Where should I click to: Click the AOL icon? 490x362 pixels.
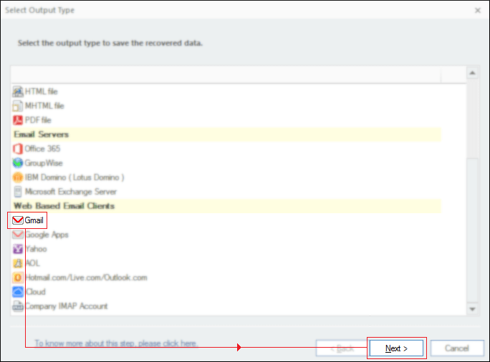[17, 263]
